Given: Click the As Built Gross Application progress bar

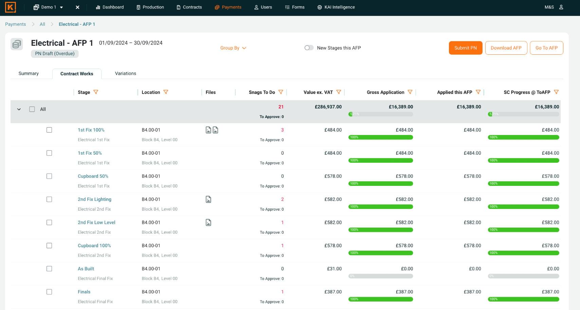Looking at the screenshot, I should click(380, 276).
